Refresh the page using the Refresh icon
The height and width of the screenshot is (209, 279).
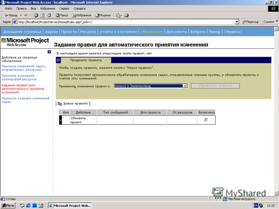tap(42, 15)
